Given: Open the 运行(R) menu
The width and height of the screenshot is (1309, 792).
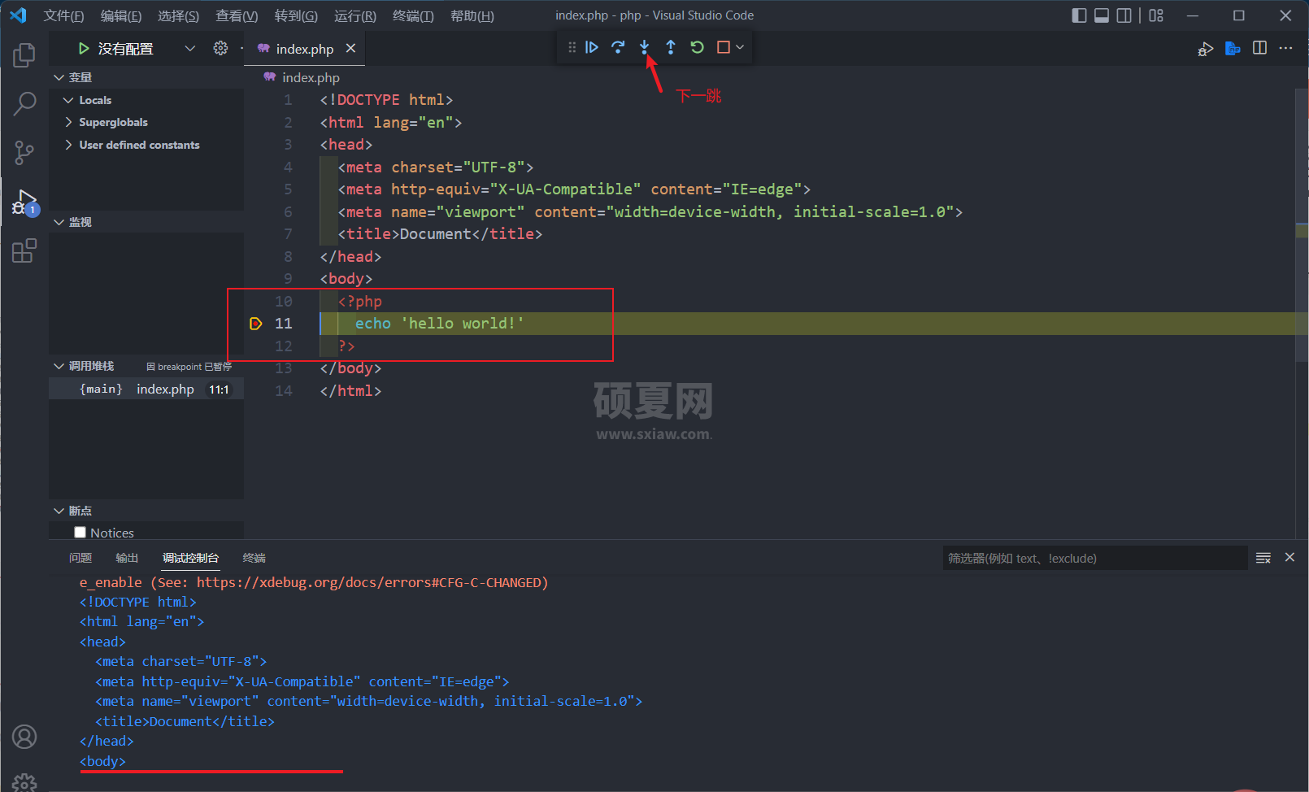Looking at the screenshot, I should (x=355, y=16).
